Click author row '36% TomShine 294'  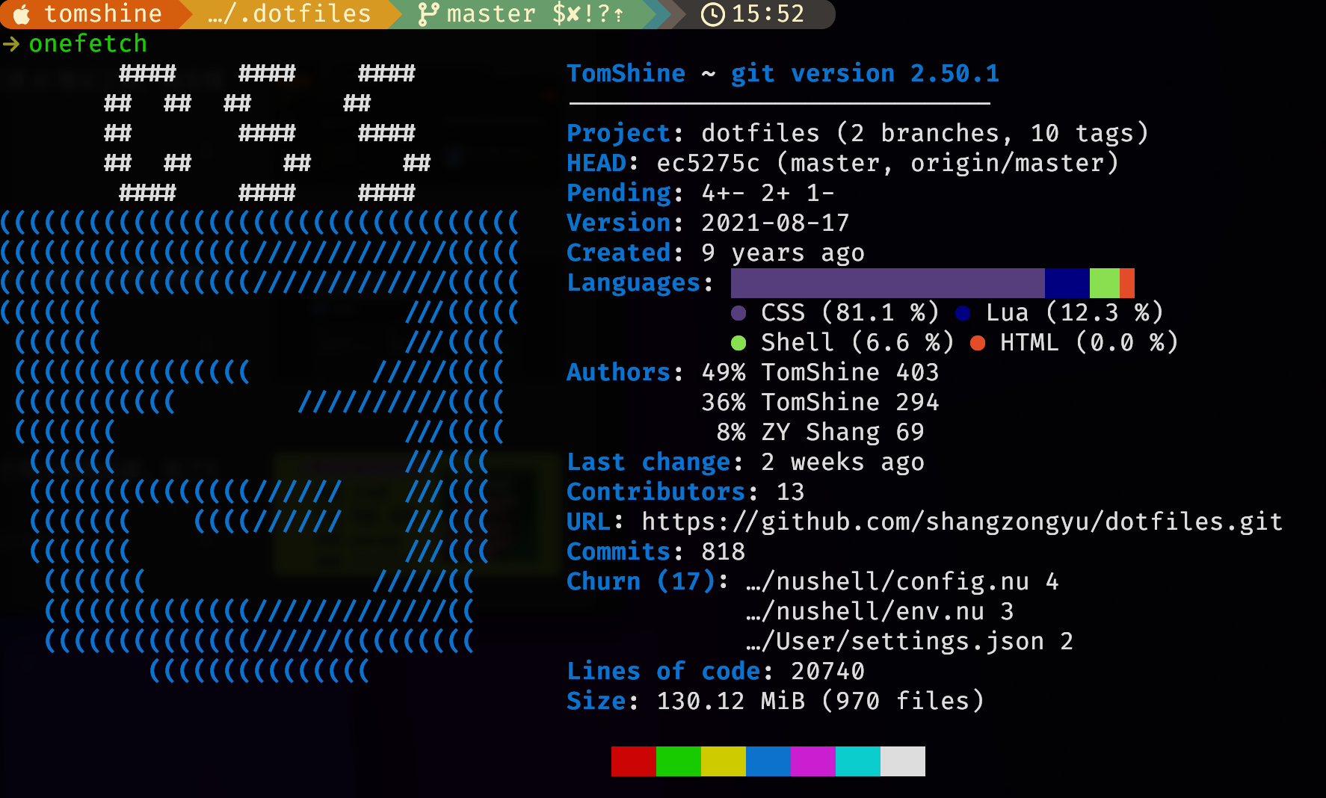(x=820, y=402)
